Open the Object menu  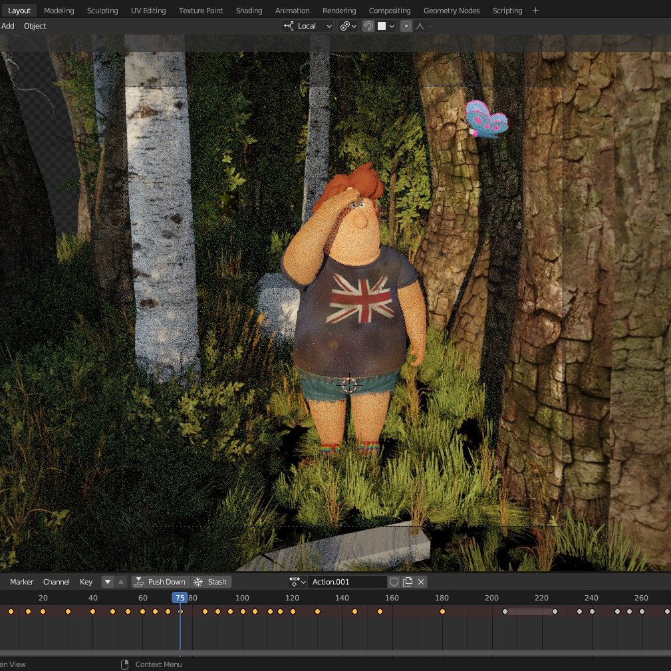[35, 26]
